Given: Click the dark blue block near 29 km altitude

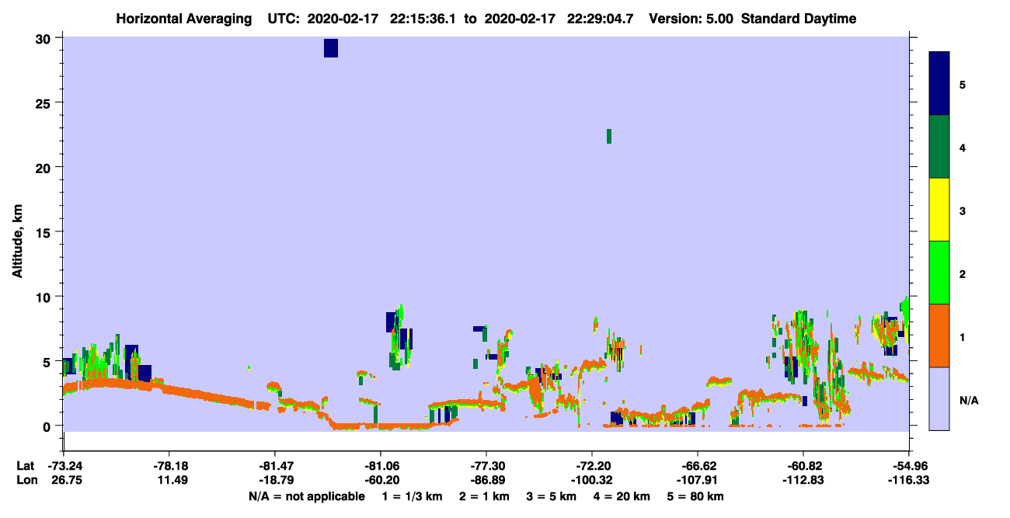Looking at the screenshot, I should pyautogui.click(x=331, y=48).
